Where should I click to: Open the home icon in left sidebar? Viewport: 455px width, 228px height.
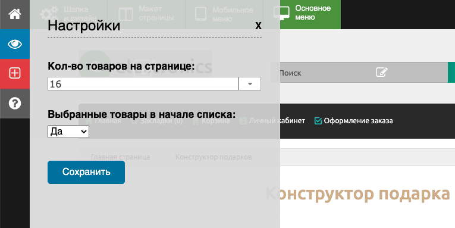(x=15, y=14)
